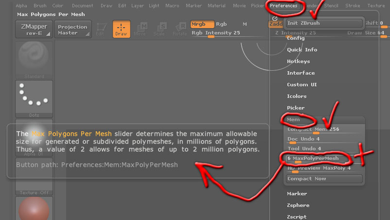Launch the ZMapper rev-E plugin
The width and height of the screenshot is (390, 220).
coord(34,29)
